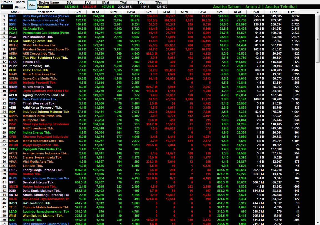Viewport: 320px width, 225px height.
Task: Select the ELSA stock code
Action: [x=13, y=62]
